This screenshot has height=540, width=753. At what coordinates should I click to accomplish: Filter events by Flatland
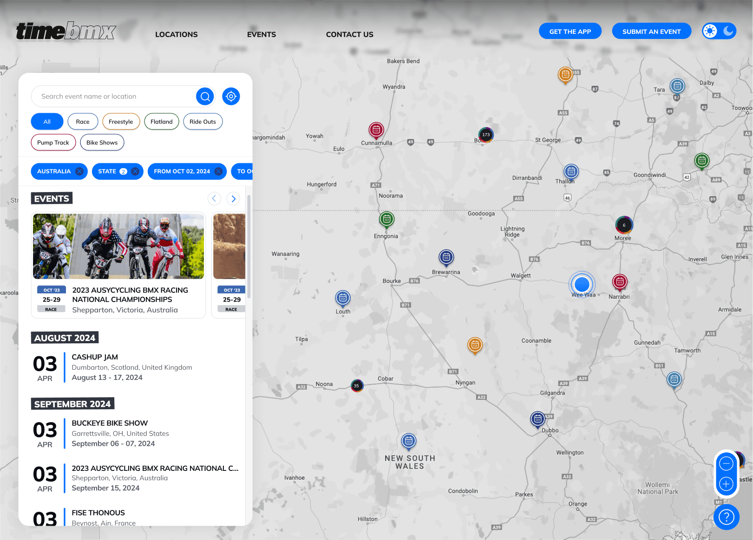tap(162, 122)
